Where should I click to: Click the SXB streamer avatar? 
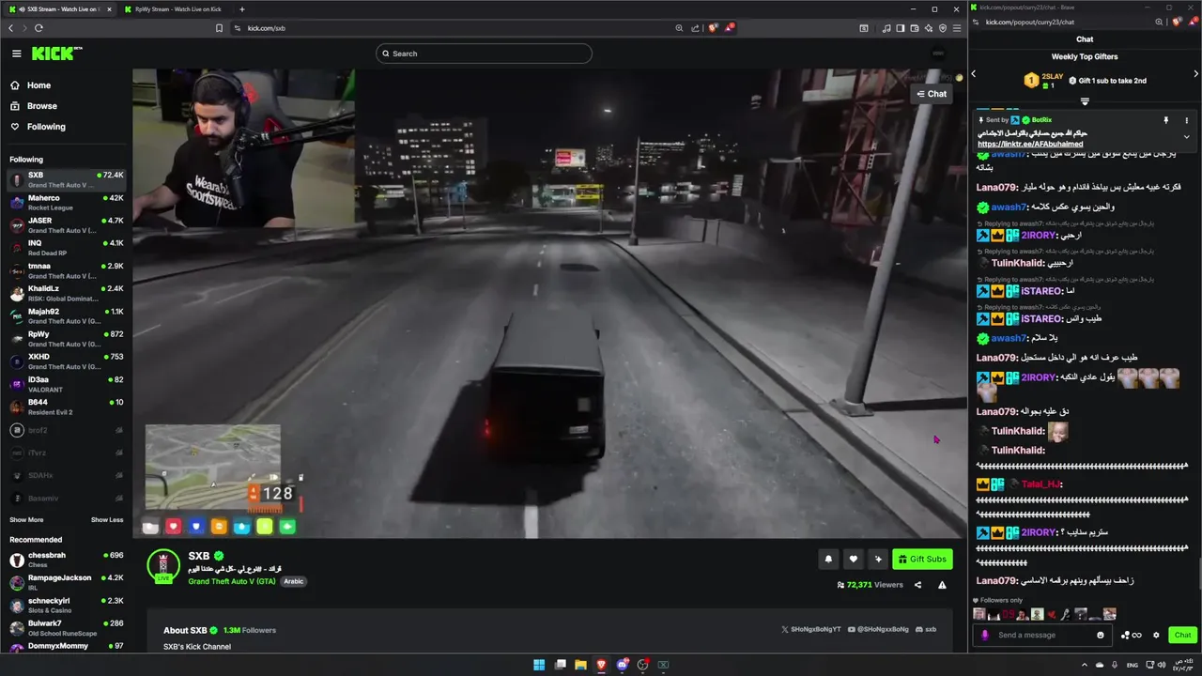pos(163,564)
